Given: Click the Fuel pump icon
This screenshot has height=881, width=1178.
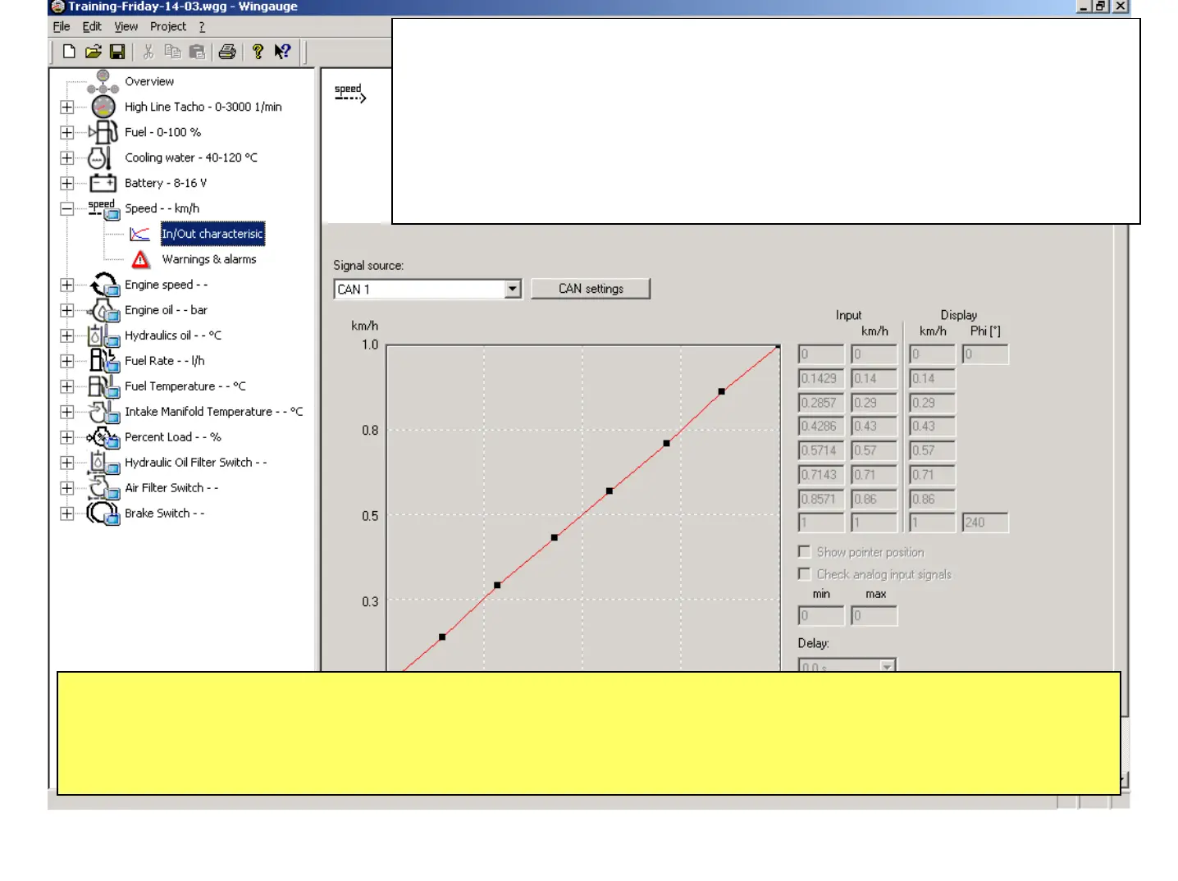Looking at the screenshot, I should pos(103,132).
